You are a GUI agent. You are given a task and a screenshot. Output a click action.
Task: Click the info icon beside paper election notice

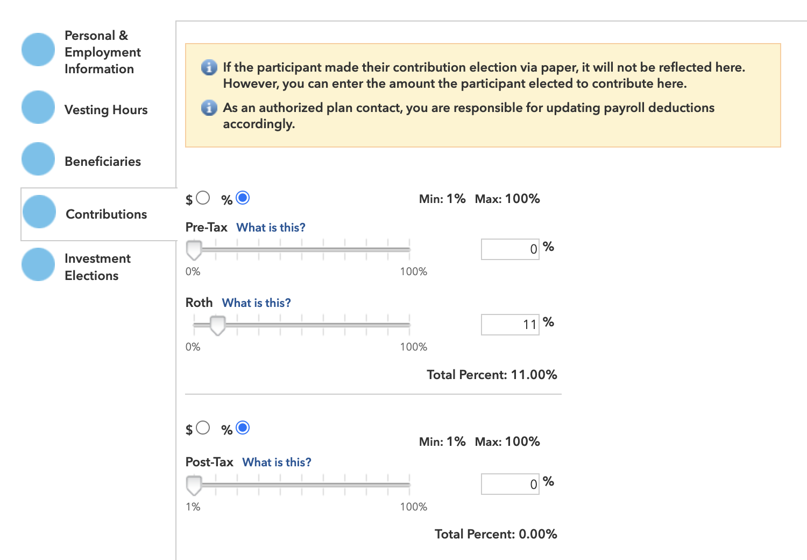click(209, 67)
